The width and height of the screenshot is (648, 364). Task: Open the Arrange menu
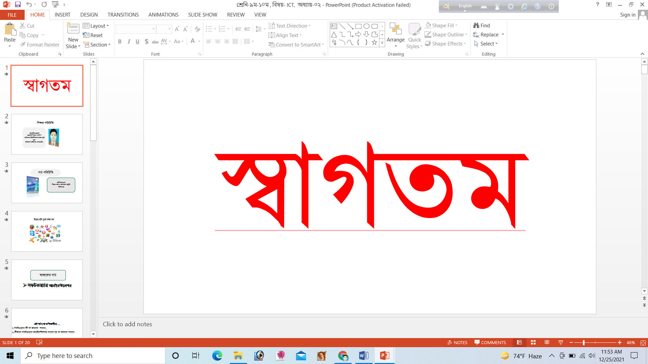396,35
